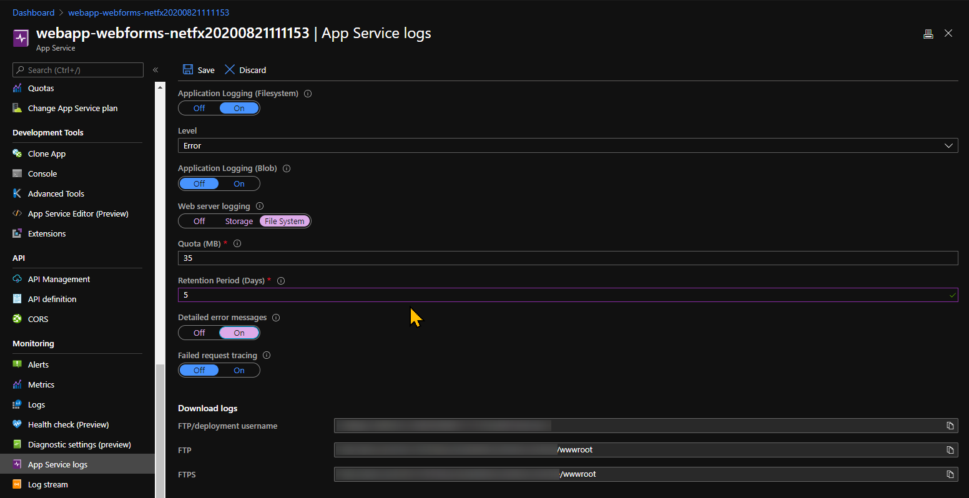Show info tooltip for Web server logging

pos(260,206)
